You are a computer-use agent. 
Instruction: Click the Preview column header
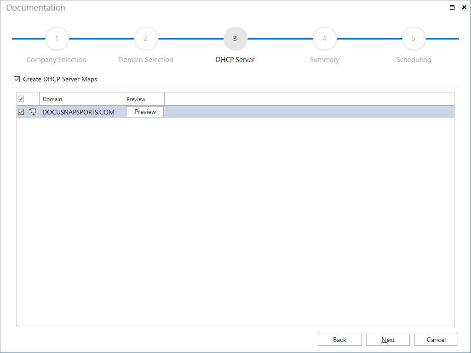coord(144,99)
